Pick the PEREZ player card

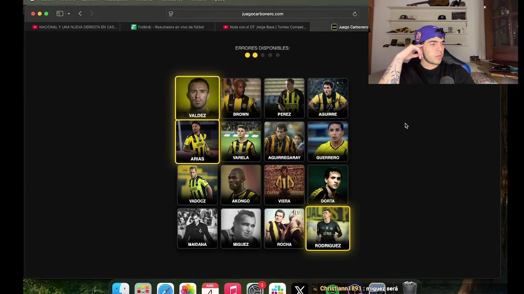point(284,98)
